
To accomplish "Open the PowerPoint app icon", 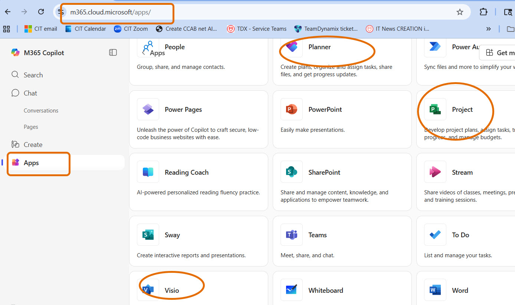I will (x=292, y=109).
